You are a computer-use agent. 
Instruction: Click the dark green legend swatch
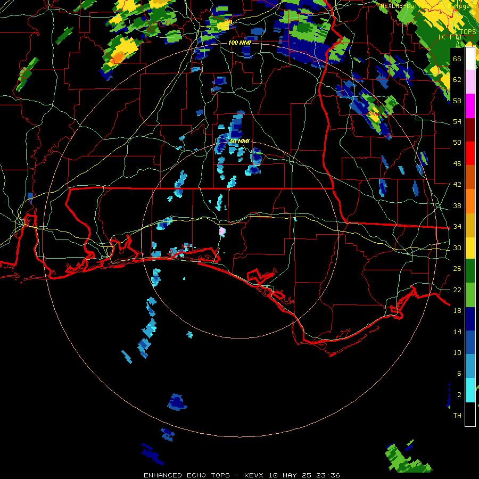tap(470, 271)
